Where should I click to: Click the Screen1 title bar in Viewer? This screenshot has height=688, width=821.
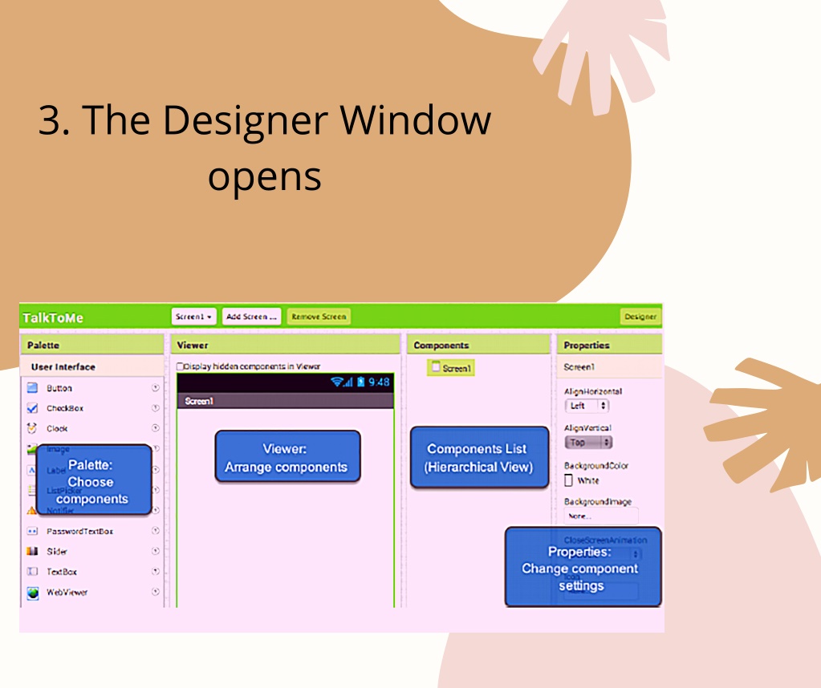(x=286, y=401)
